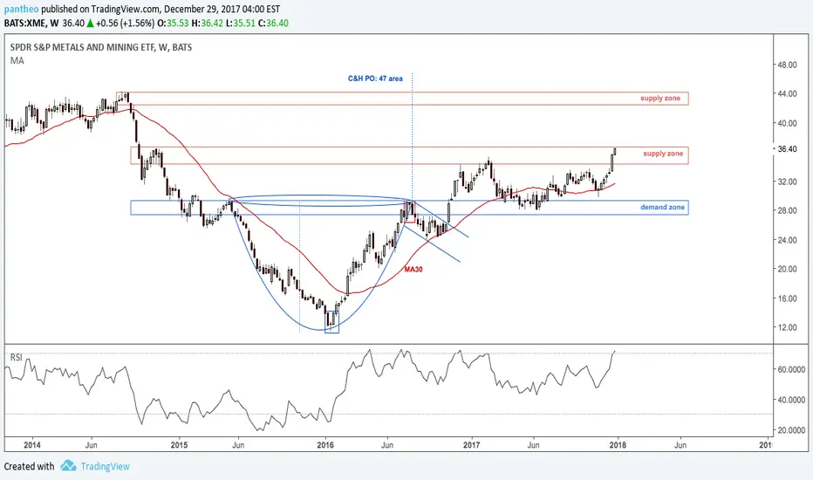Viewport: 813px width, 480px height.
Task: Click the 48.00 price axis label
Action: (787, 65)
